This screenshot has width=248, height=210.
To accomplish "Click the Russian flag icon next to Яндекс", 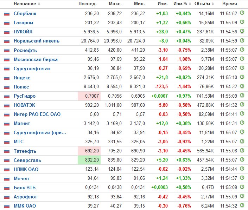I will coord(7,78).
